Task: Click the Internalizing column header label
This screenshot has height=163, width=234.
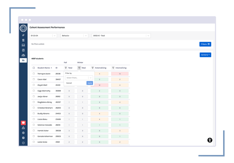Action: coord(121,68)
